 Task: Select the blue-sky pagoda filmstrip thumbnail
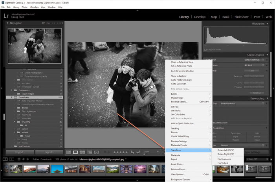[x=57, y=169]
